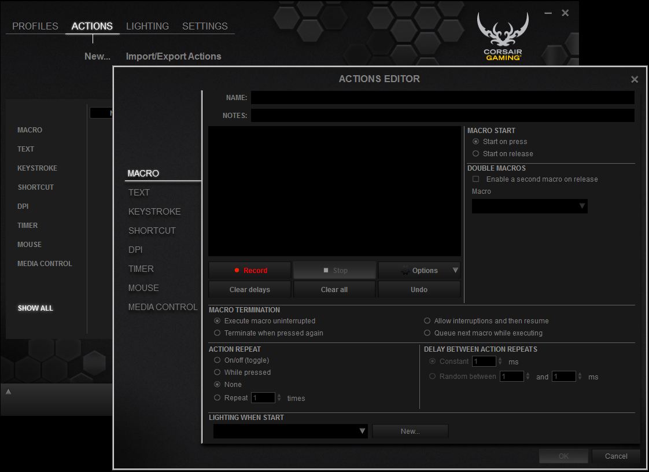Image resolution: width=649 pixels, height=472 pixels.
Task: Click the Clear all button
Action: 334,289
